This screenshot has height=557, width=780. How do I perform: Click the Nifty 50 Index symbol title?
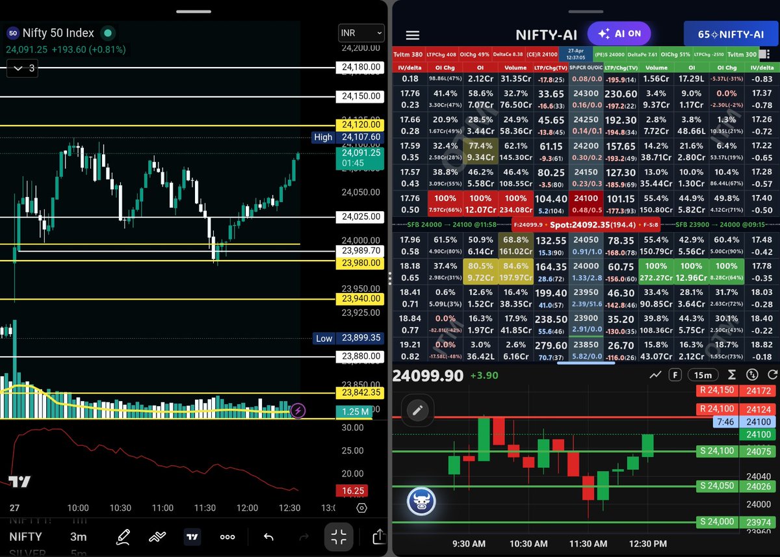click(x=58, y=32)
